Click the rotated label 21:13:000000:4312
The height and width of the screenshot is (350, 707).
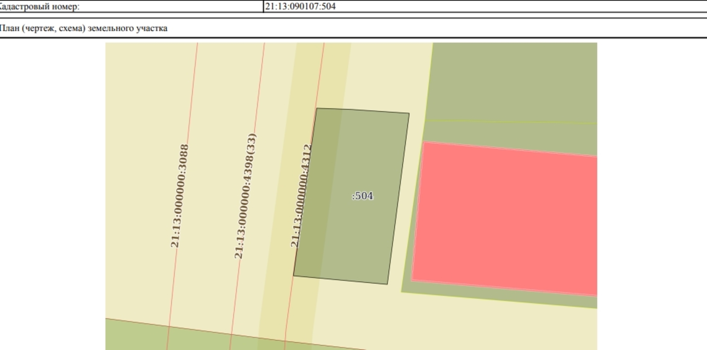click(301, 196)
